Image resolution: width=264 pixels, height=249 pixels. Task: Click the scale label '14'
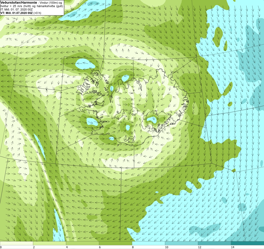[233, 247]
